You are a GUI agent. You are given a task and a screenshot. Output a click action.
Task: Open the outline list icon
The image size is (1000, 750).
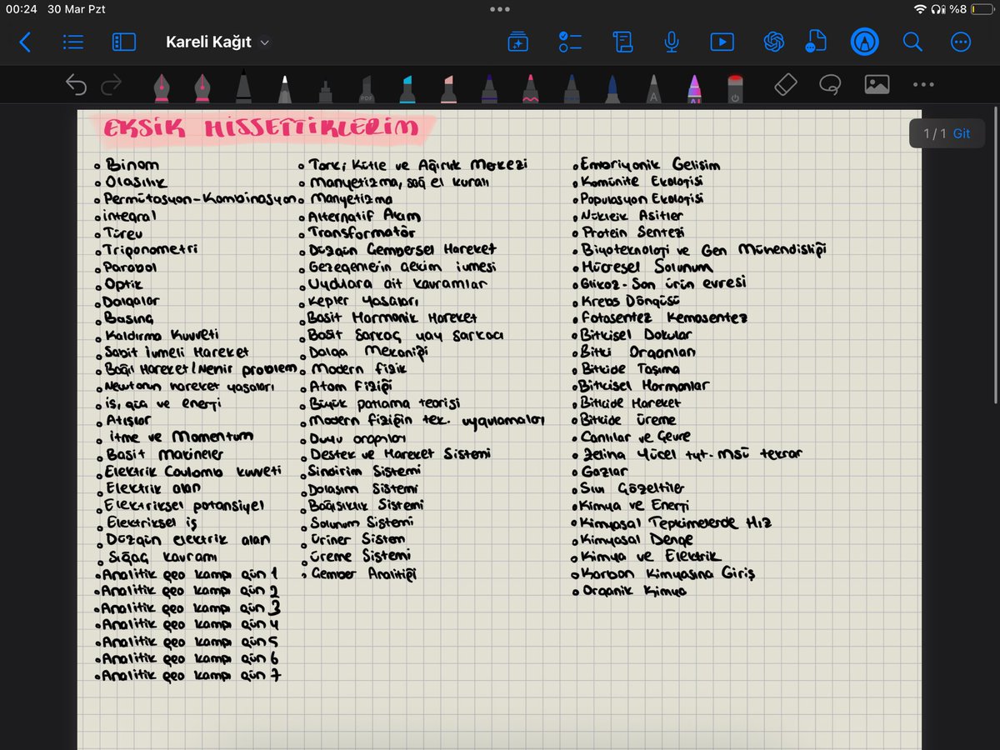pos(73,42)
